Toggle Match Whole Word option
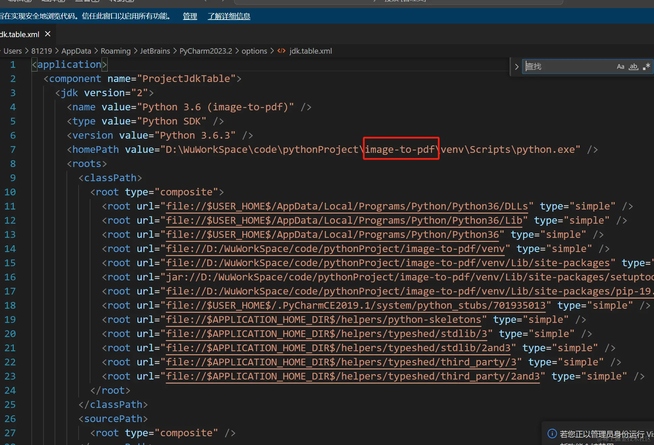 tap(633, 66)
